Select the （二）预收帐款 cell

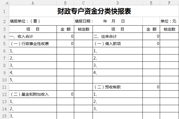118,87
